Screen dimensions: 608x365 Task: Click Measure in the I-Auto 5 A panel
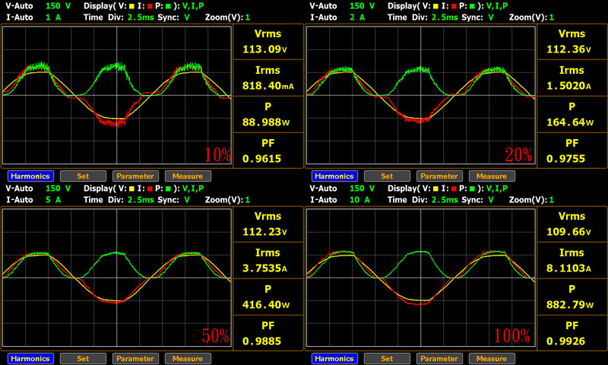tap(188, 358)
